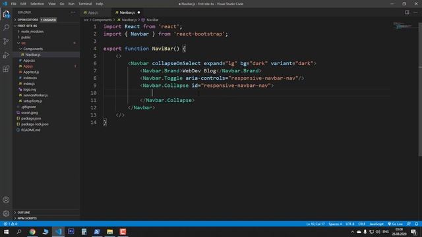The image size is (422, 237).
Task: Click the Windows Start button
Action: click(x=6, y=232)
